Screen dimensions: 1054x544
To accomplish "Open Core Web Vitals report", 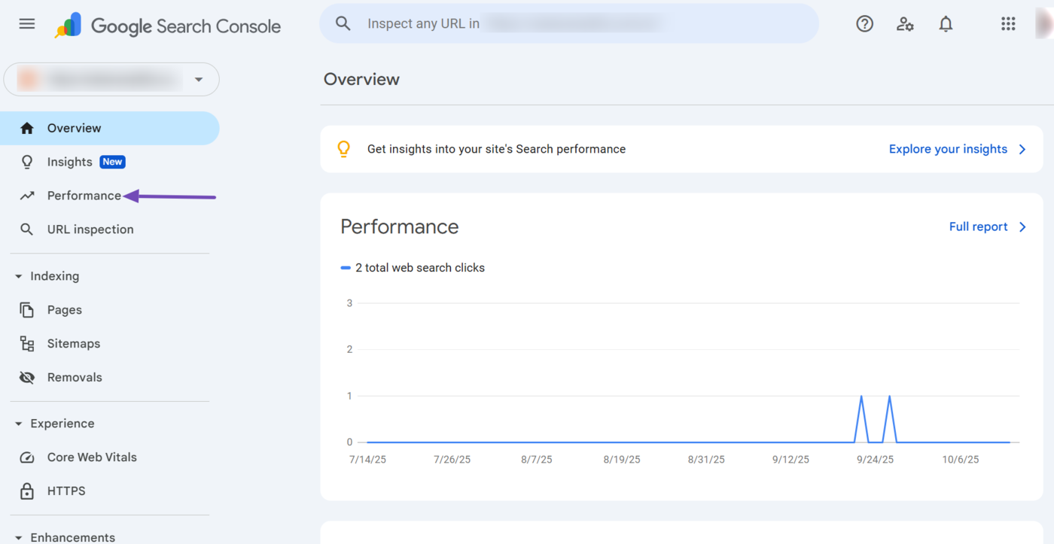I will [x=92, y=457].
